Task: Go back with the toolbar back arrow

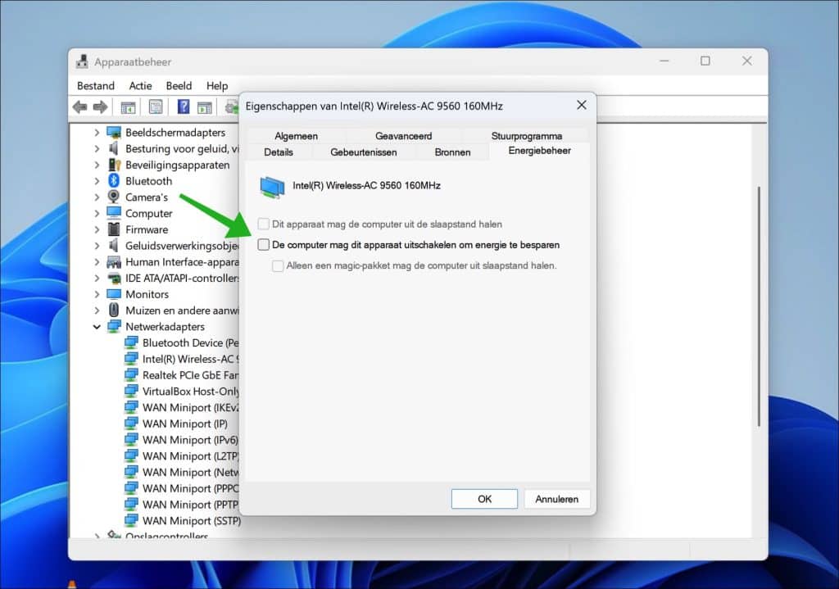Action: pos(79,107)
